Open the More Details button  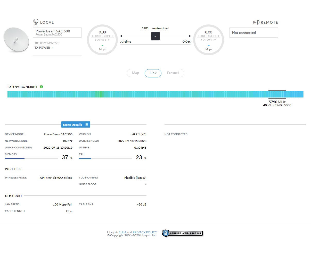76,124
